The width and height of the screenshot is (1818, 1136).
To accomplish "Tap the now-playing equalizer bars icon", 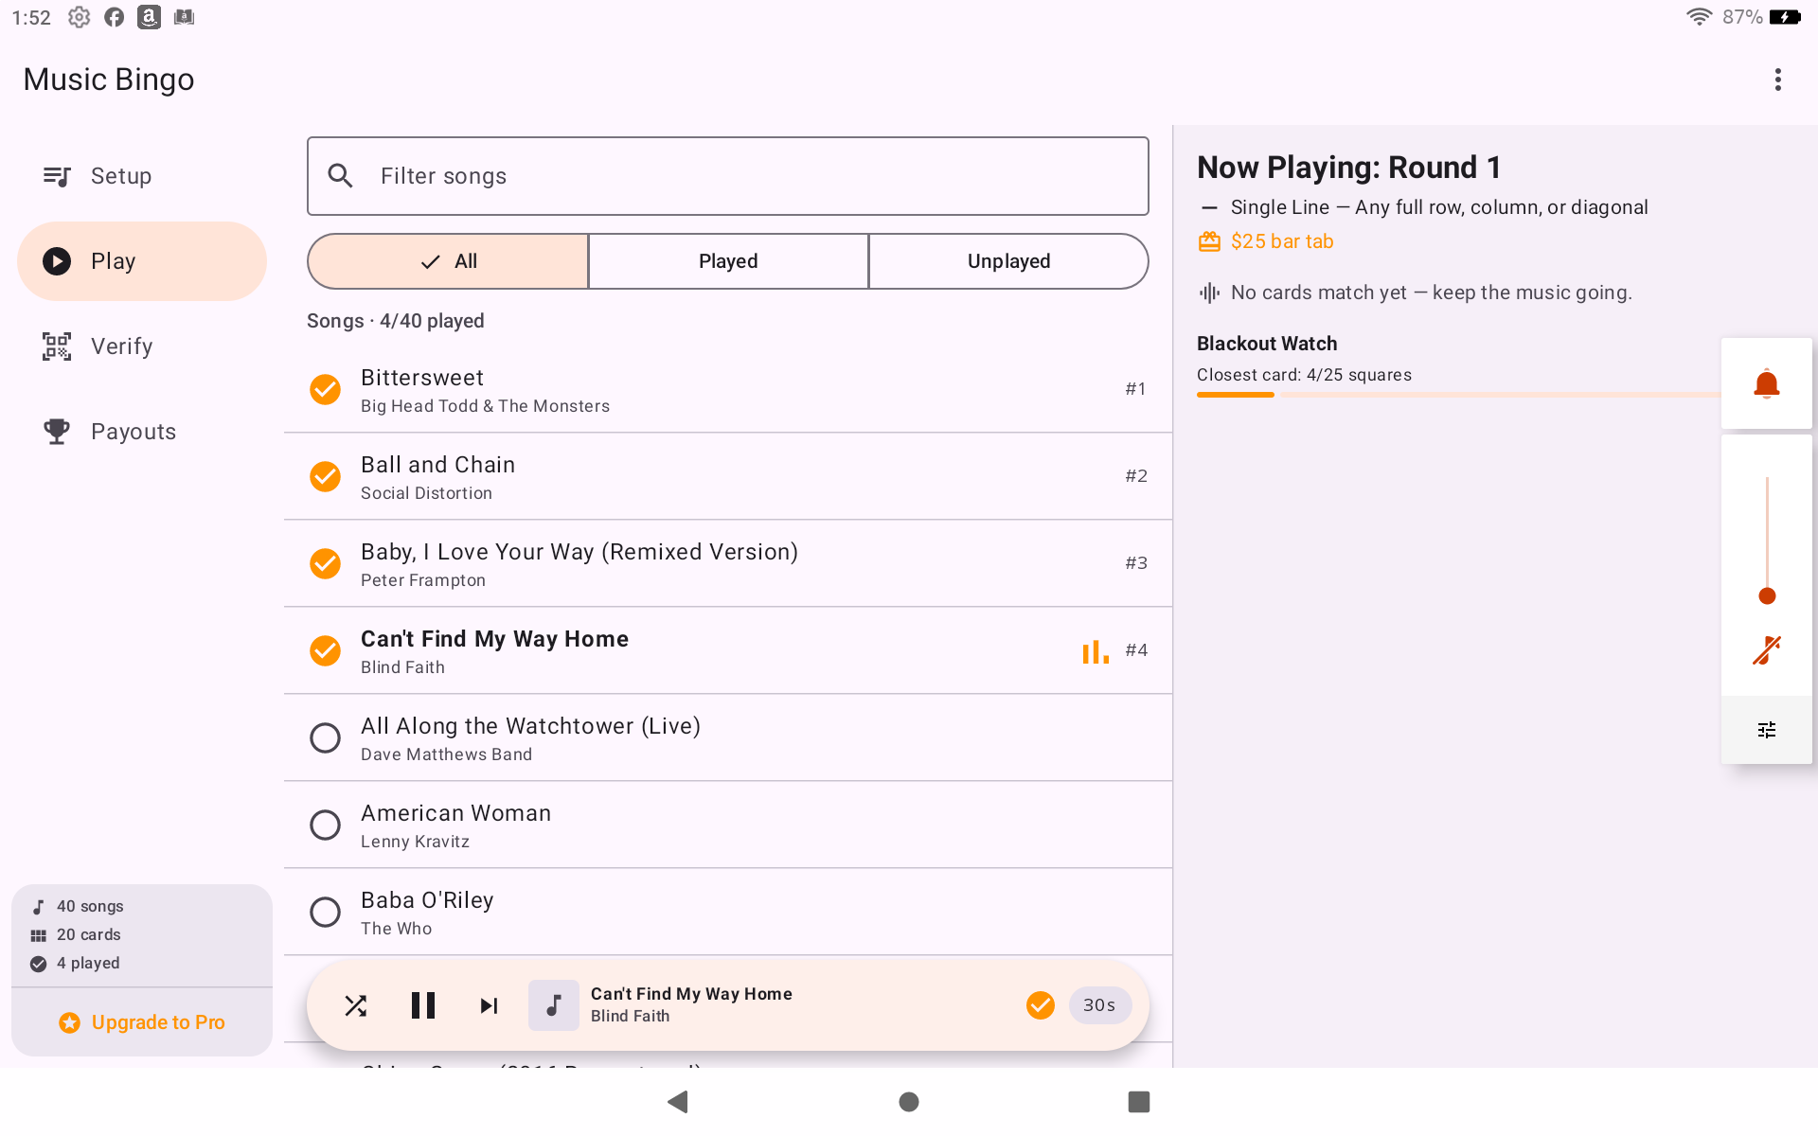I will pos(1096,651).
